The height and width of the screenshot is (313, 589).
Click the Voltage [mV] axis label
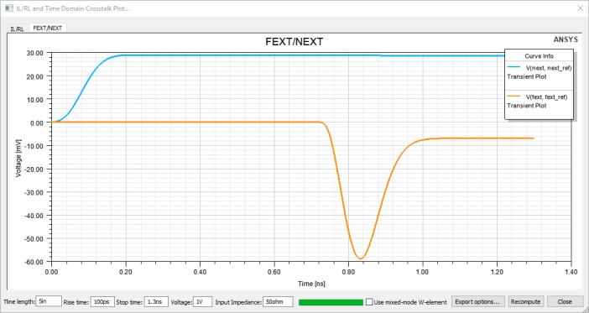18,159
